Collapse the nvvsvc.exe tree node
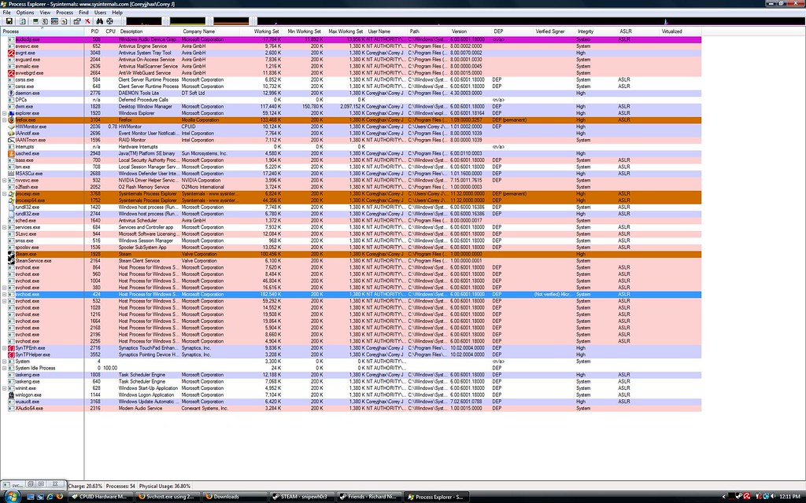 click(x=5, y=180)
